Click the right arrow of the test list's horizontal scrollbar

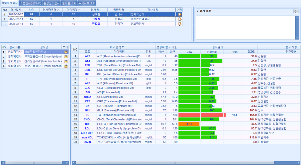pos(67,162)
